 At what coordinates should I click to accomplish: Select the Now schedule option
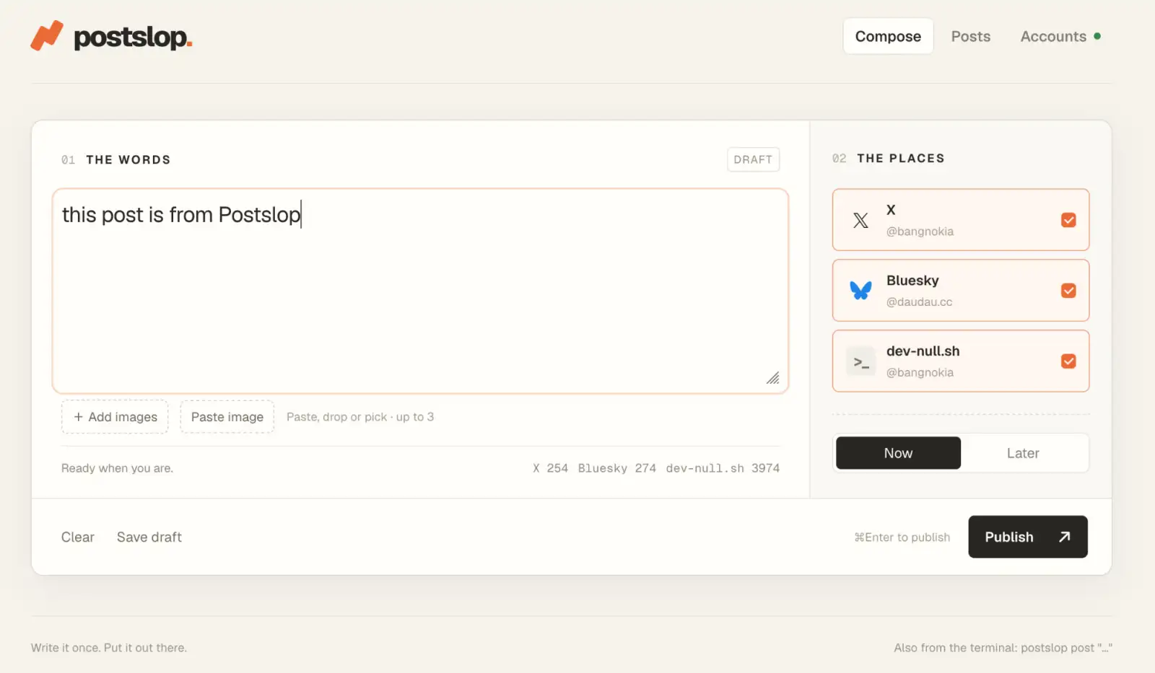tap(898, 453)
